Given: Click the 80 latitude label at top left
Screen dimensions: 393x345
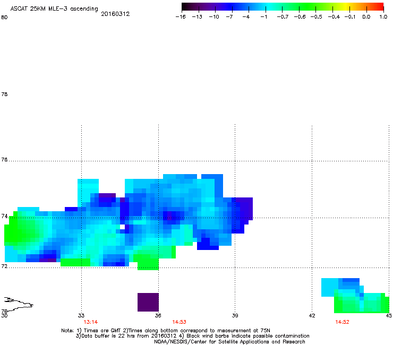Looking at the screenshot, I should (4, 18).
